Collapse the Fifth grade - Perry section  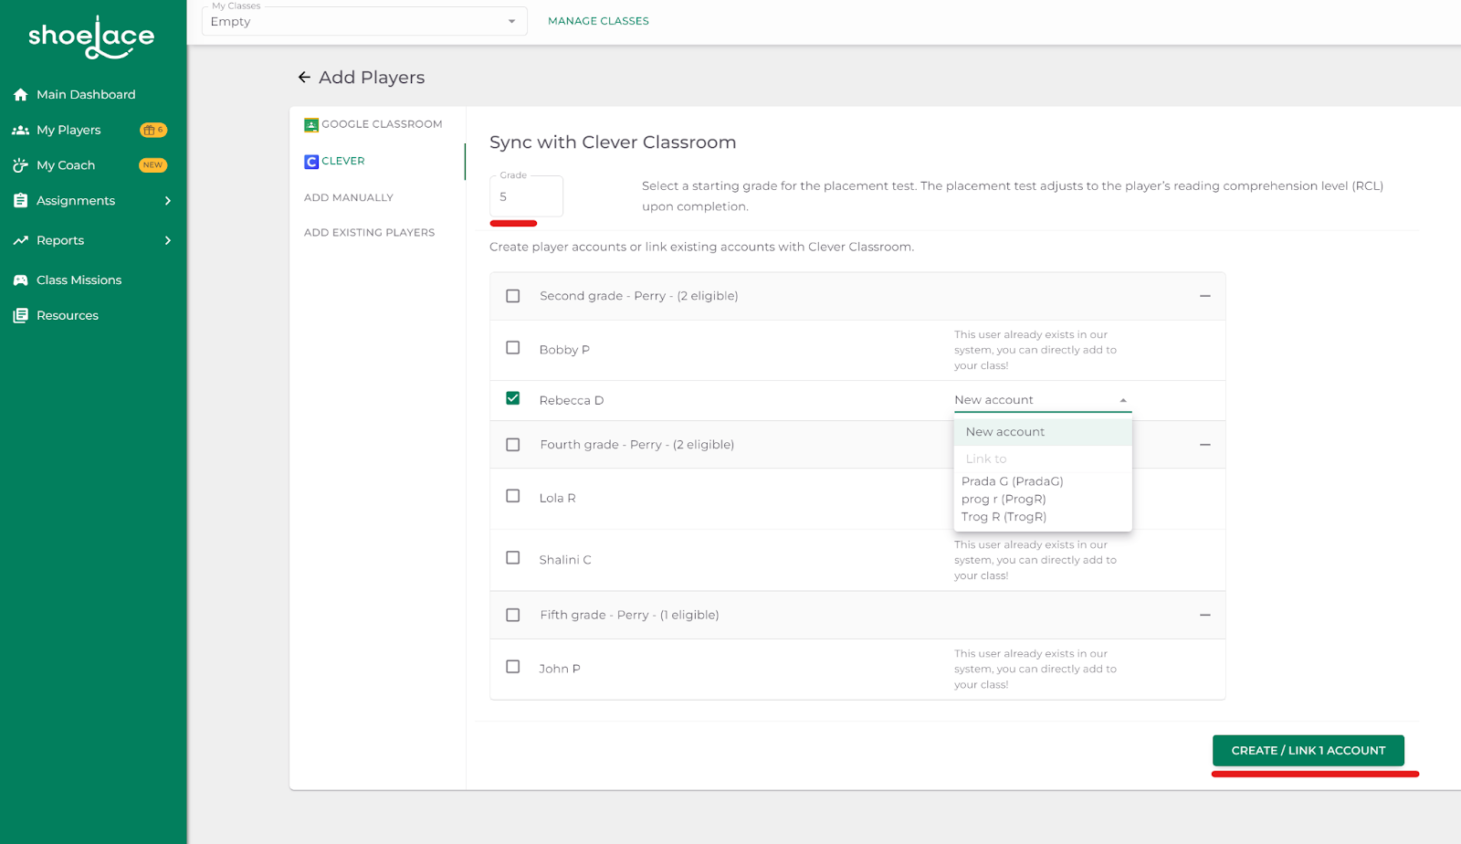coord(1205,615)
